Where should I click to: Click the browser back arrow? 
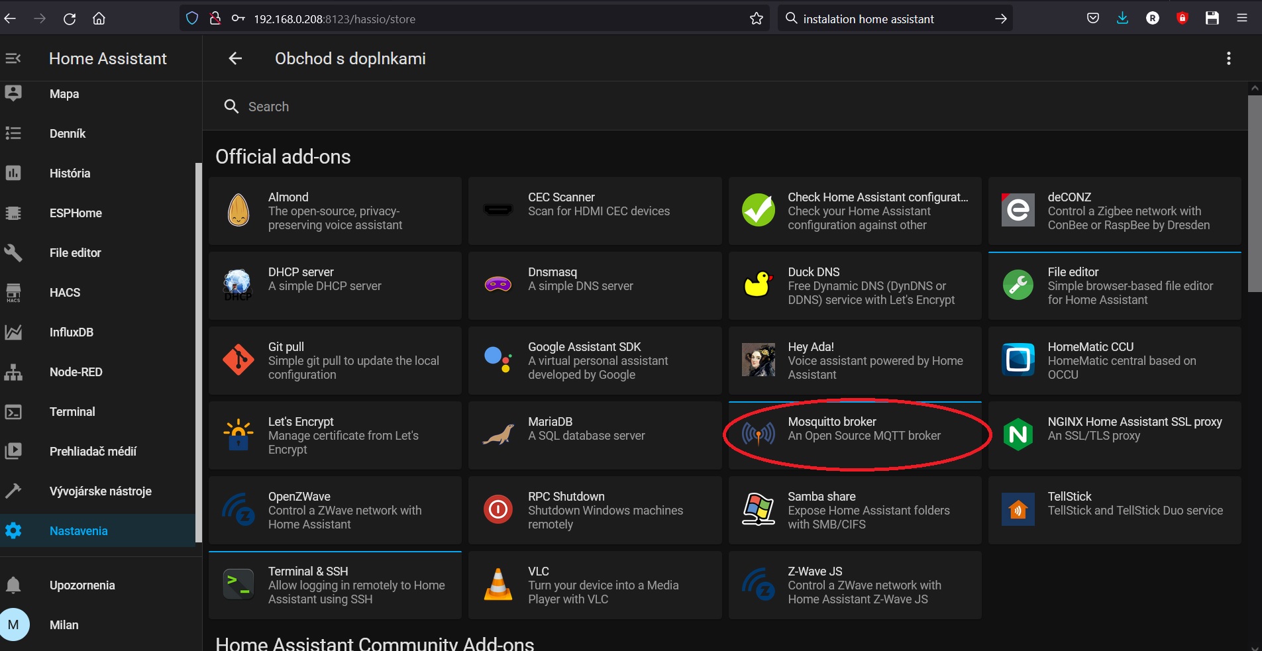coord(10,19)
